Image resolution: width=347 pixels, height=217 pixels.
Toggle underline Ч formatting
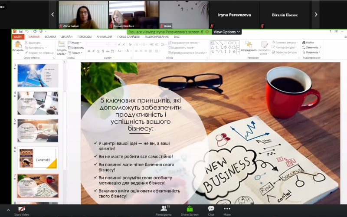point(98,51)
